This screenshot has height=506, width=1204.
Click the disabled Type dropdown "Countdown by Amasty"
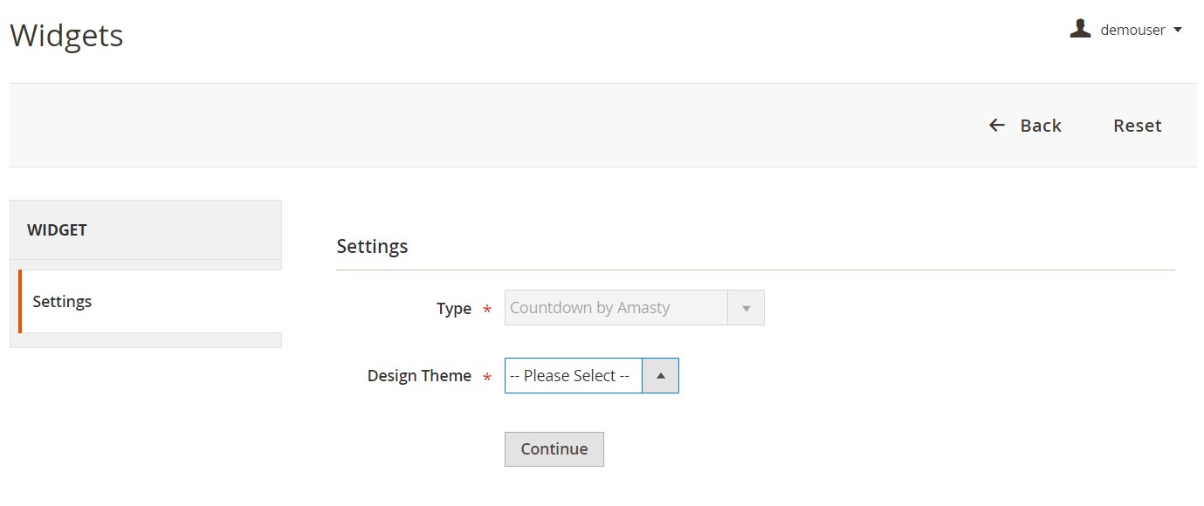[x=616, y=308]
